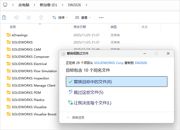This screenshot has height=130, width=180.
Task: Select the SOLIDWORKS Flow Simulation folder
Action: pos(34,71)
